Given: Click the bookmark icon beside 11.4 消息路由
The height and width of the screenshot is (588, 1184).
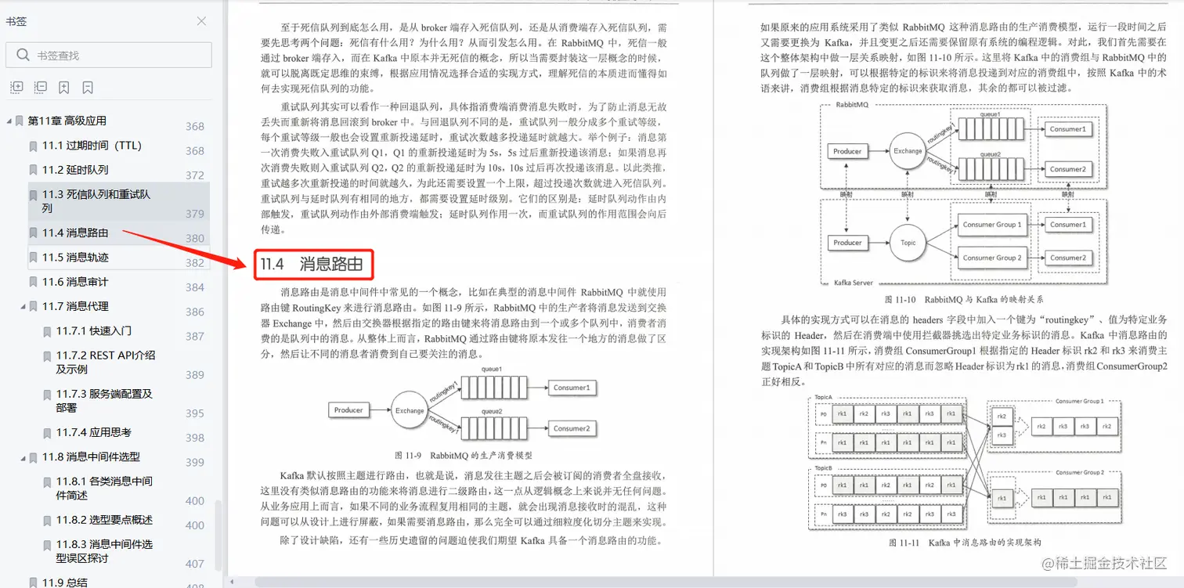Looking at the screenshot, I should 32,233.
